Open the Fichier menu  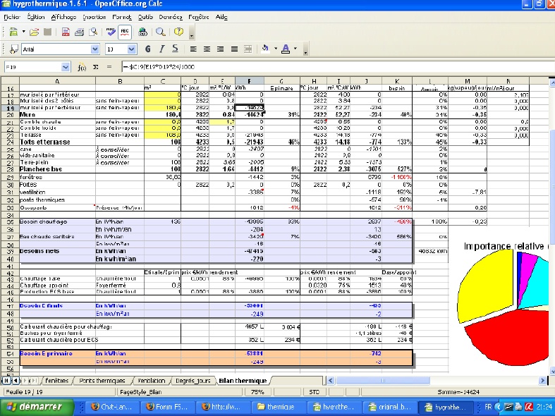[12, 17]
